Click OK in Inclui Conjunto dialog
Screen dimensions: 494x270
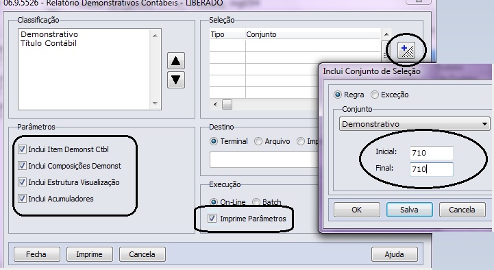tap(357, 210)
